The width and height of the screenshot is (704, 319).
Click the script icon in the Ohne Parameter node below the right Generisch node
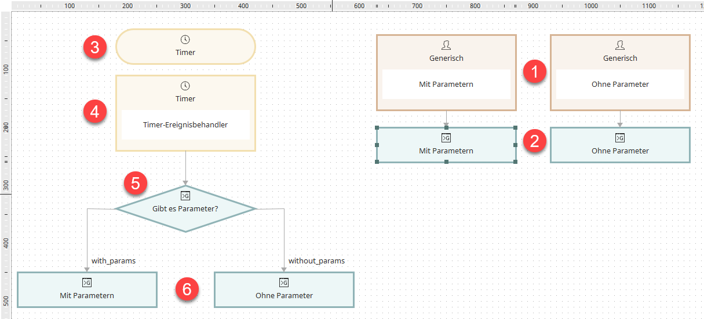pyautogui.click(x=620, y=138)
